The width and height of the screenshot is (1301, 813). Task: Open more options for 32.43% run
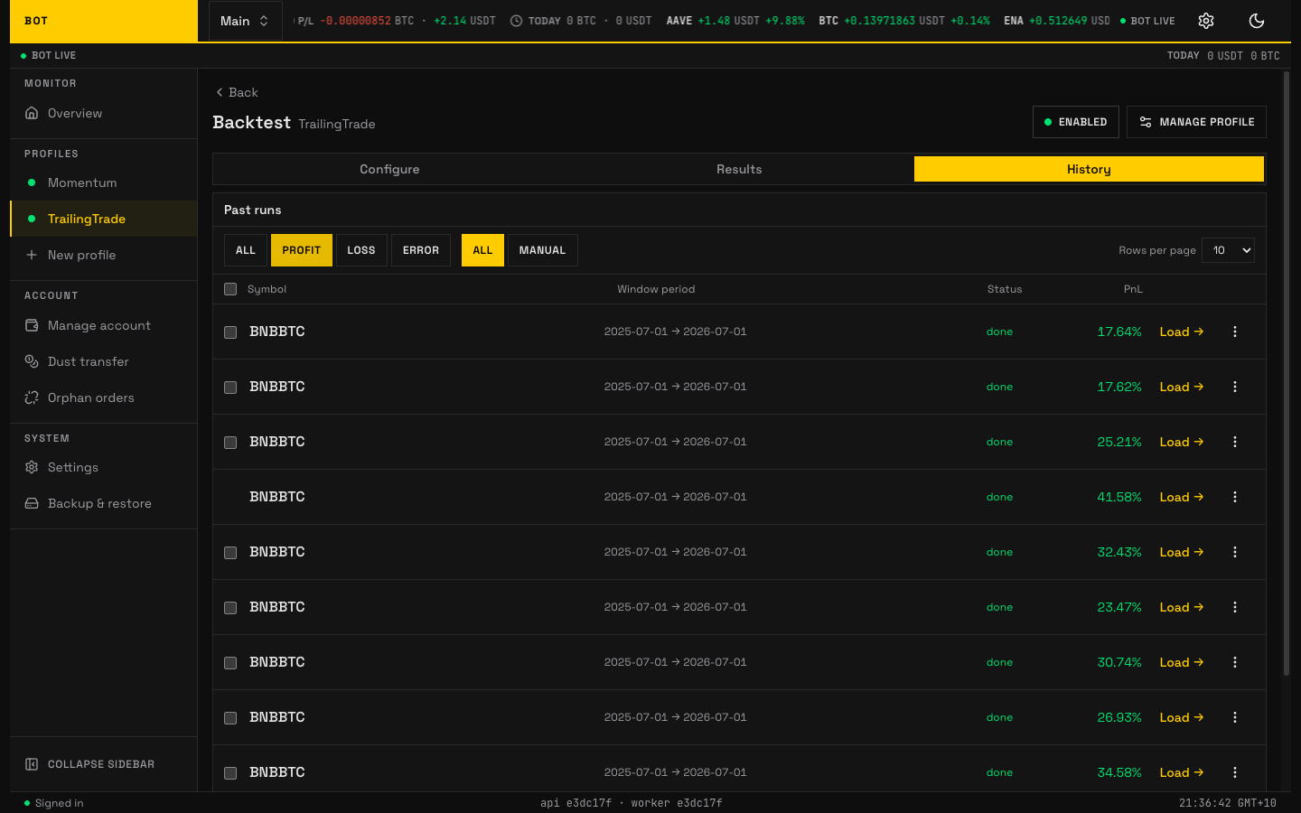tap(1235, 552)
